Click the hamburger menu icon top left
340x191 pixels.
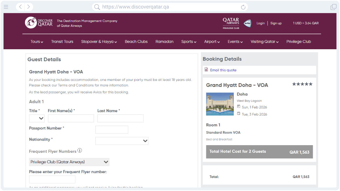tap(6, 7)
